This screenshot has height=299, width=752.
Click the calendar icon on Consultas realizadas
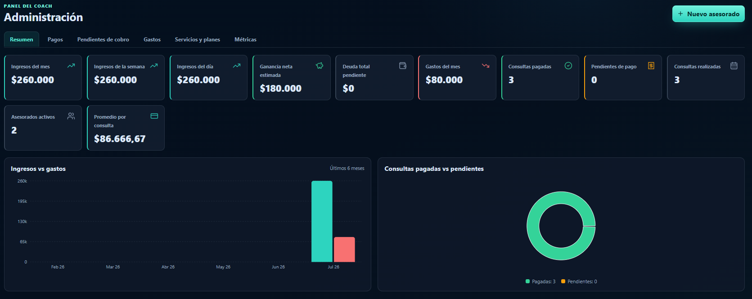(x=734, y=66)
